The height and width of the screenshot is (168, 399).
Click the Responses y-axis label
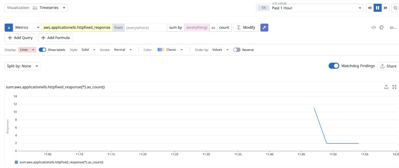tap(8, 126)
